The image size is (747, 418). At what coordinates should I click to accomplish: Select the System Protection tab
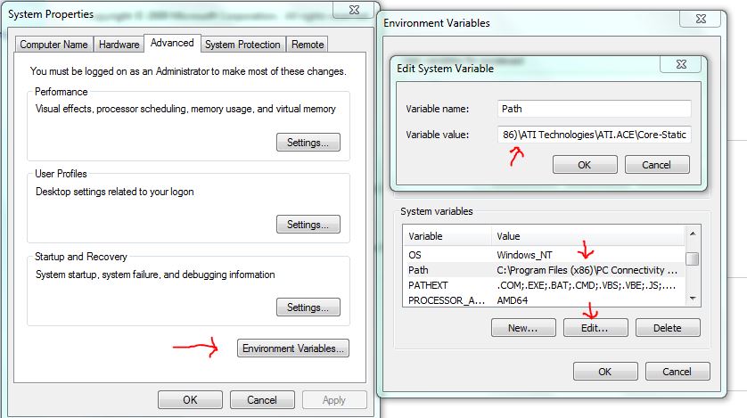pos(242,45)
